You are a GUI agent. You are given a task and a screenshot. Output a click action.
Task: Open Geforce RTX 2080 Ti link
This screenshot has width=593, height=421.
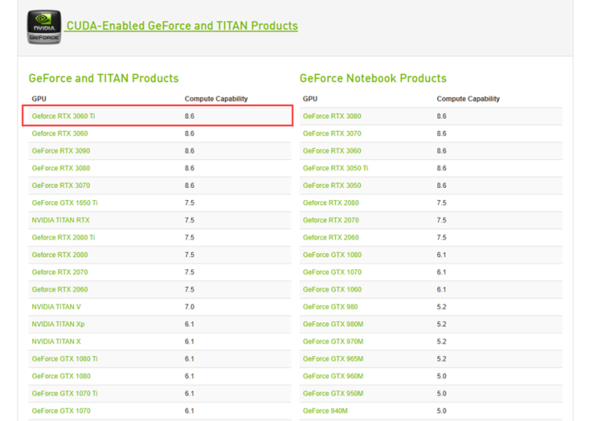(63, 237)
